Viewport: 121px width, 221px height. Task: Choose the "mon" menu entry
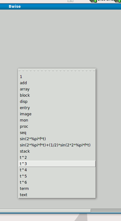click(57, 120)
